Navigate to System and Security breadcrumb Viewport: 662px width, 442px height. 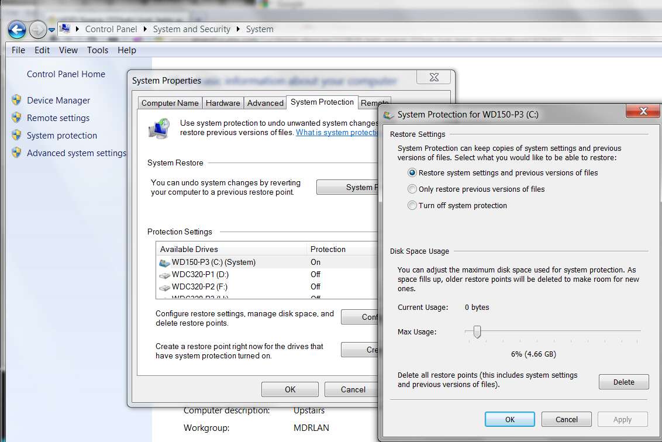(x=192, y=29)
